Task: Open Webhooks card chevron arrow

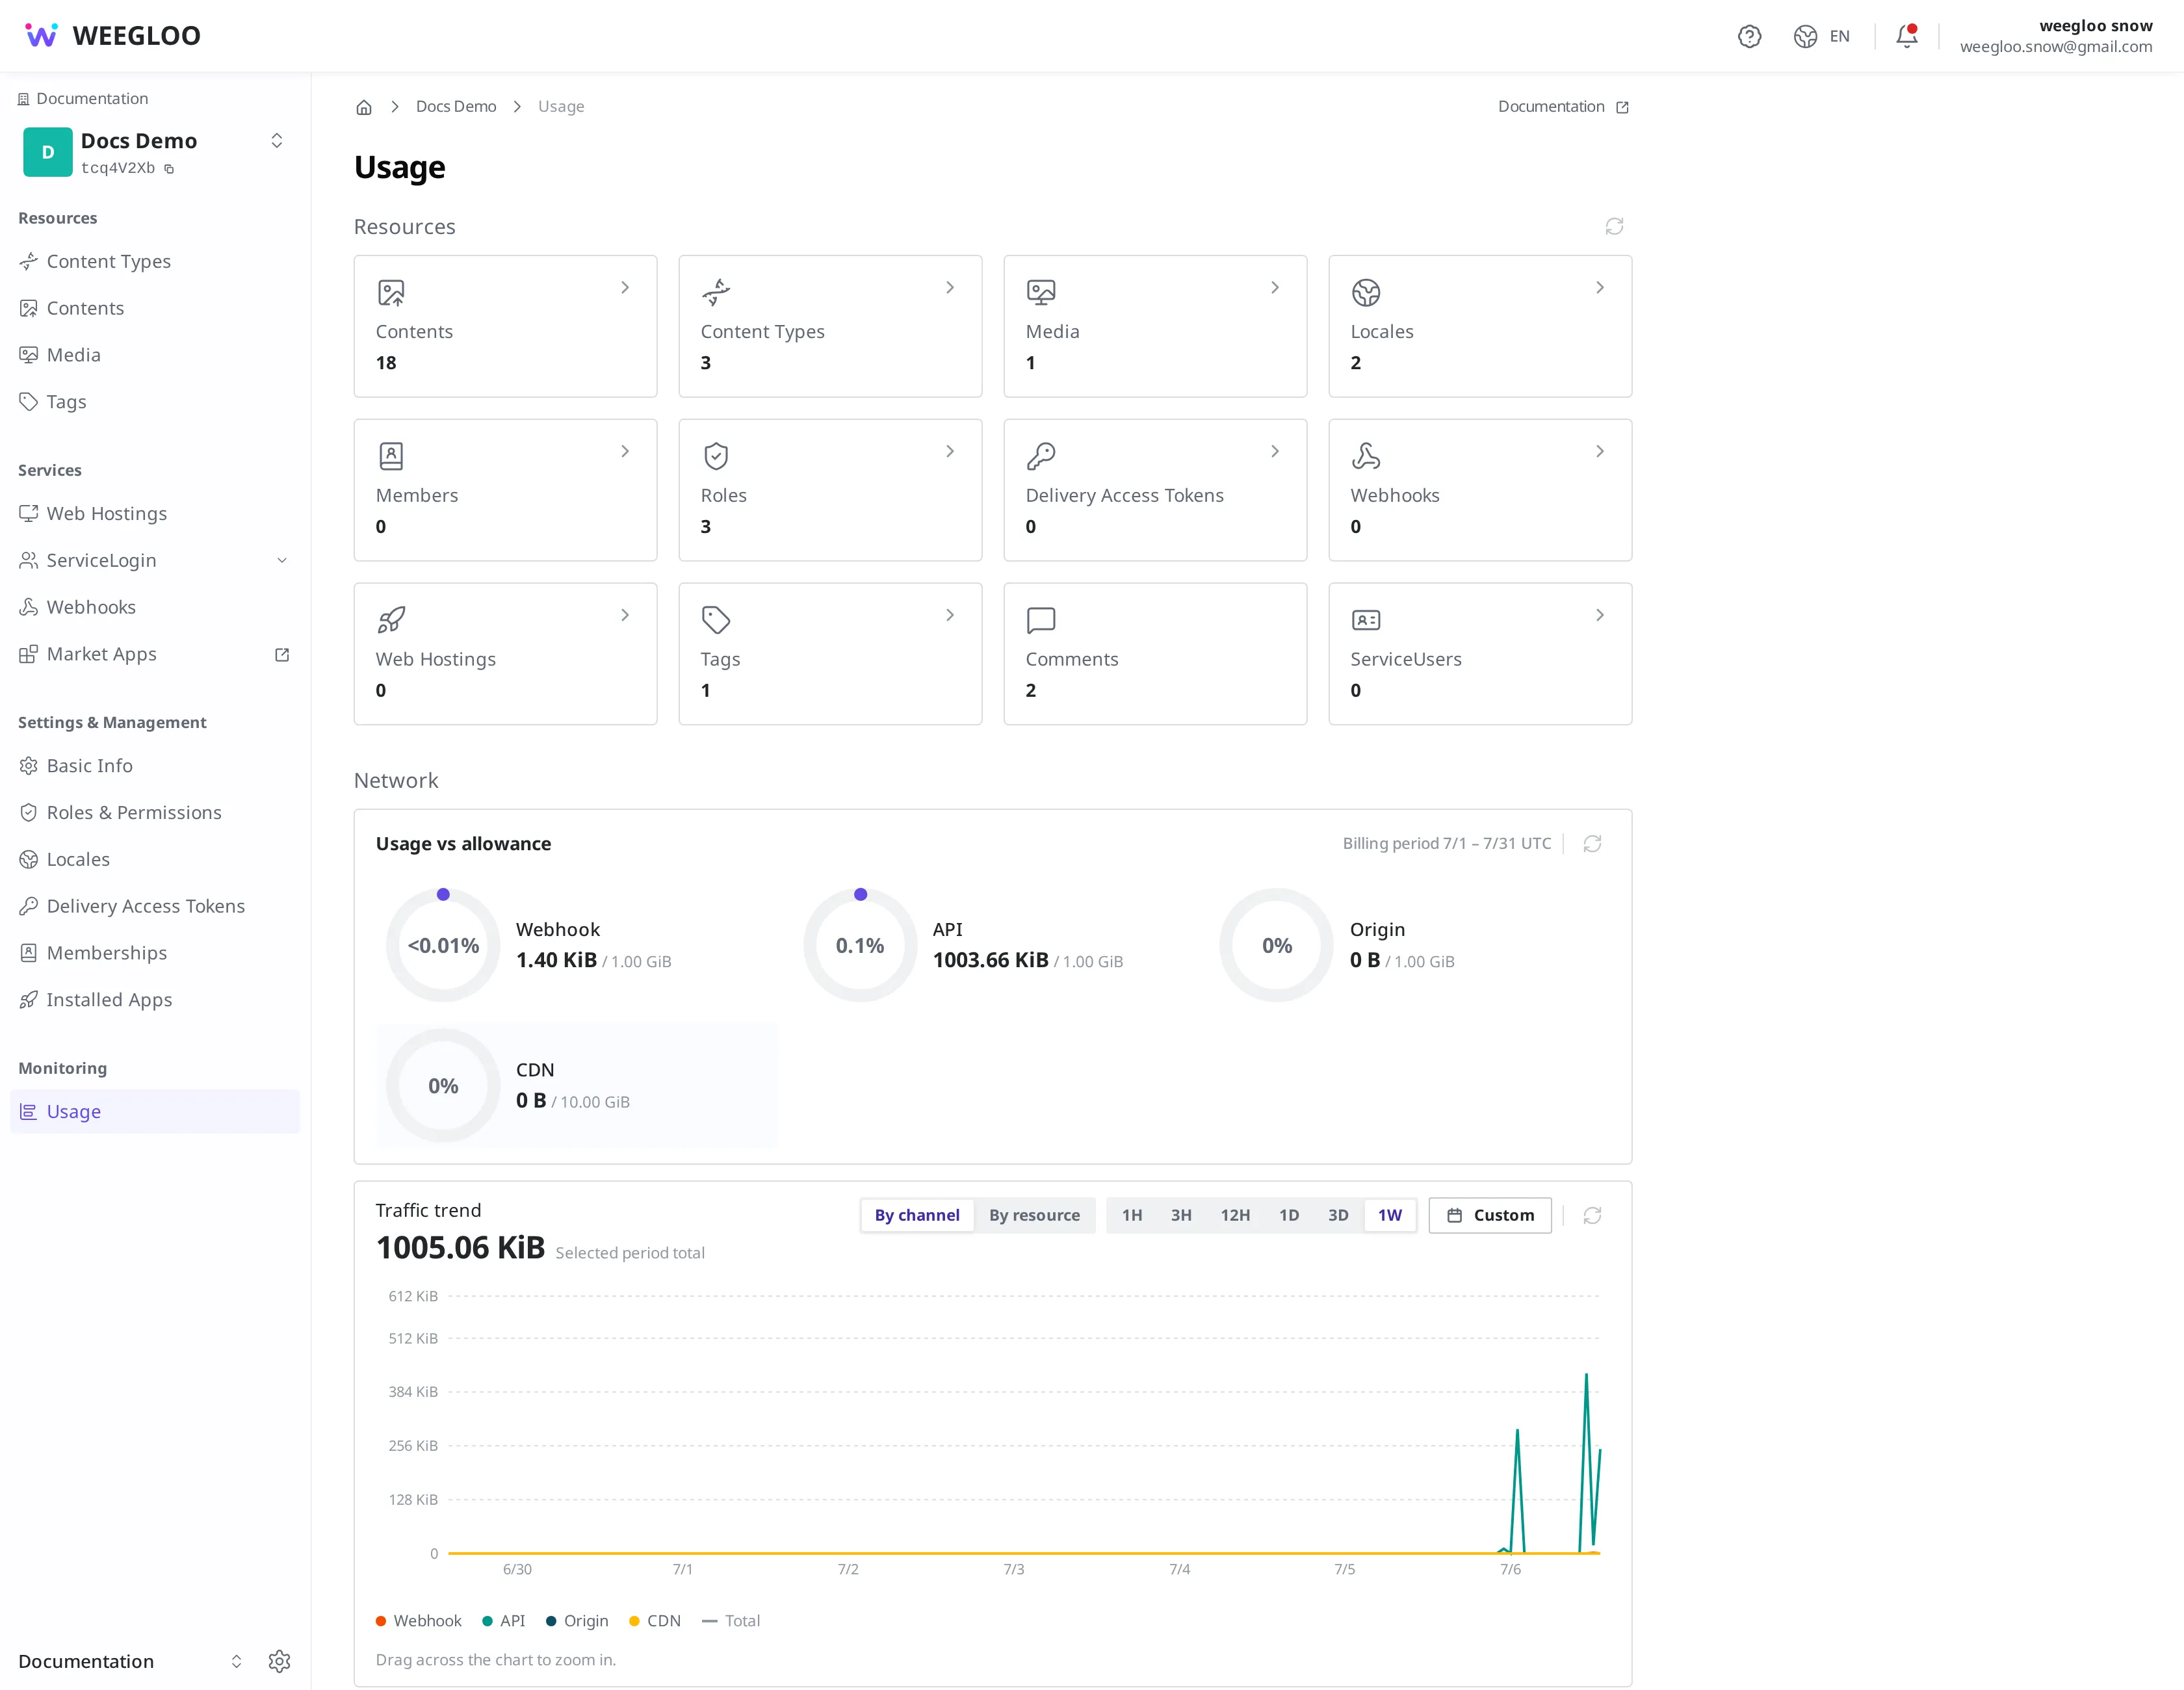Action: [x=1600, y=452]
